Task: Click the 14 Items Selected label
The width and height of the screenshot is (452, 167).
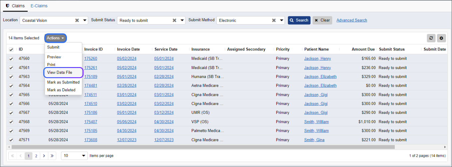Action: click(x=24, y=38)
